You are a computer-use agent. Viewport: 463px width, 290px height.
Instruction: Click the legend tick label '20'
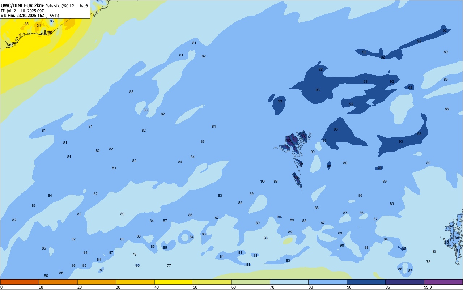[x=80, y=287]
